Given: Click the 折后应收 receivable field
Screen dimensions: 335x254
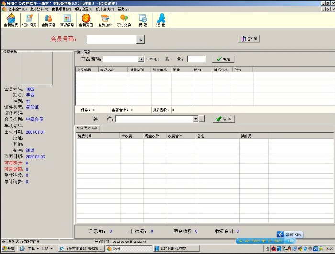Looking at the screenshot, I should [181, 110].
